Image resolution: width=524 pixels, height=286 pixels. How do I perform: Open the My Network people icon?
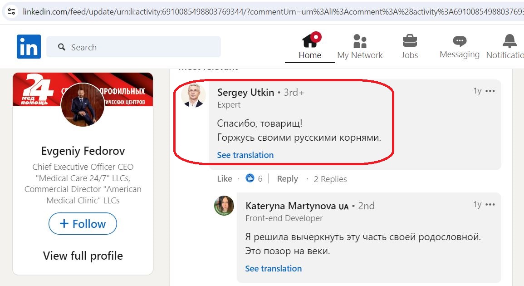point(360,41)
